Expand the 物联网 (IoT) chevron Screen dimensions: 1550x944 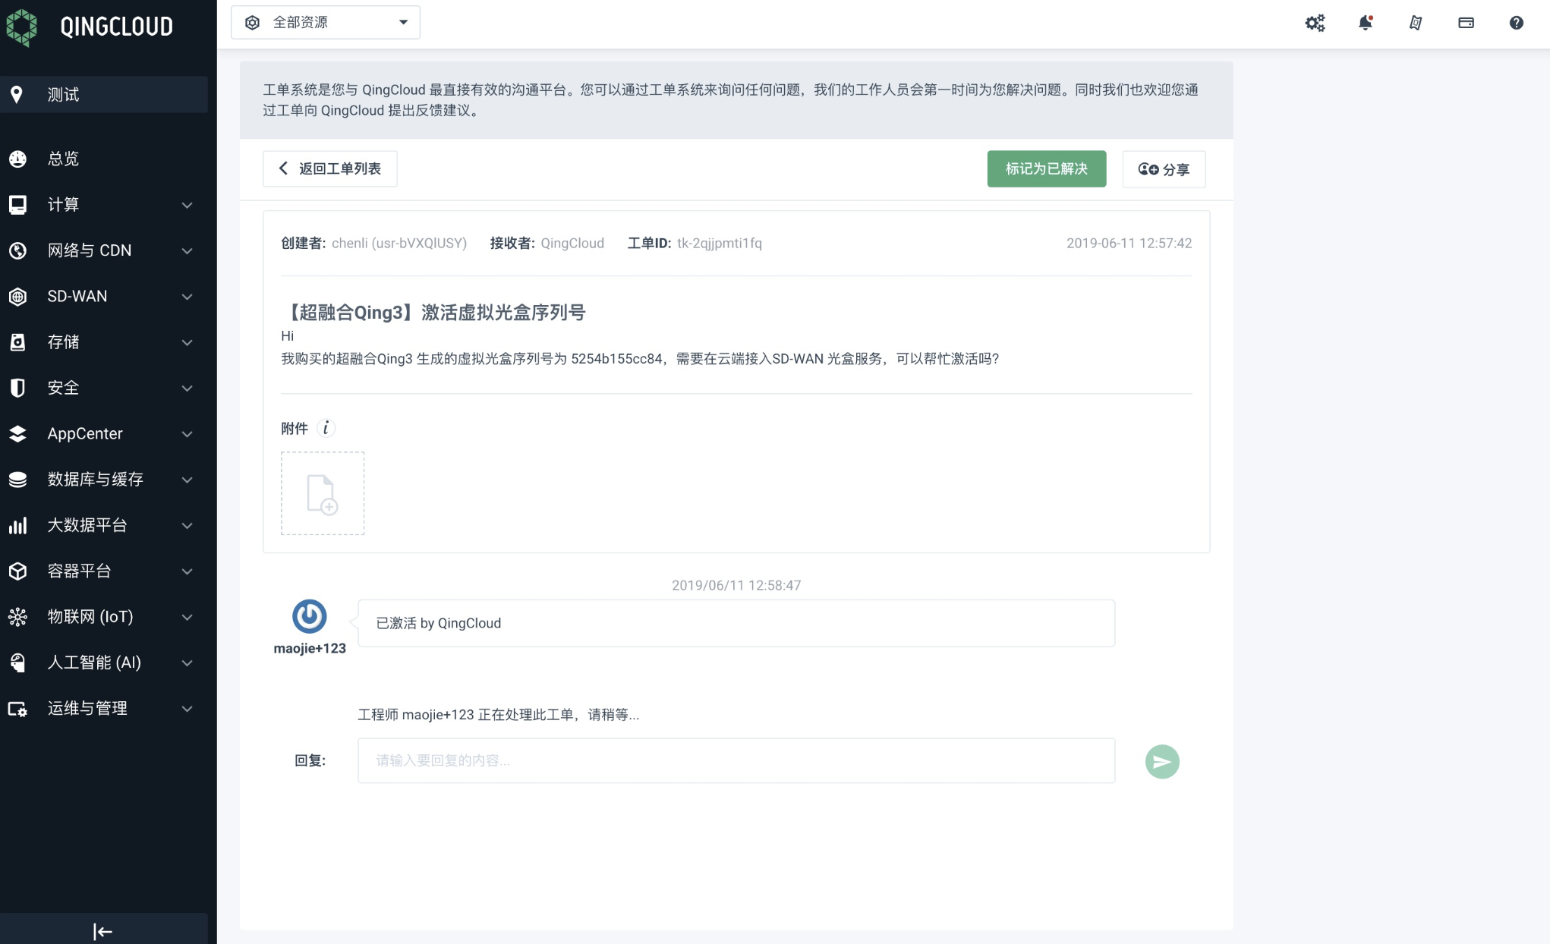click(187, 618)
